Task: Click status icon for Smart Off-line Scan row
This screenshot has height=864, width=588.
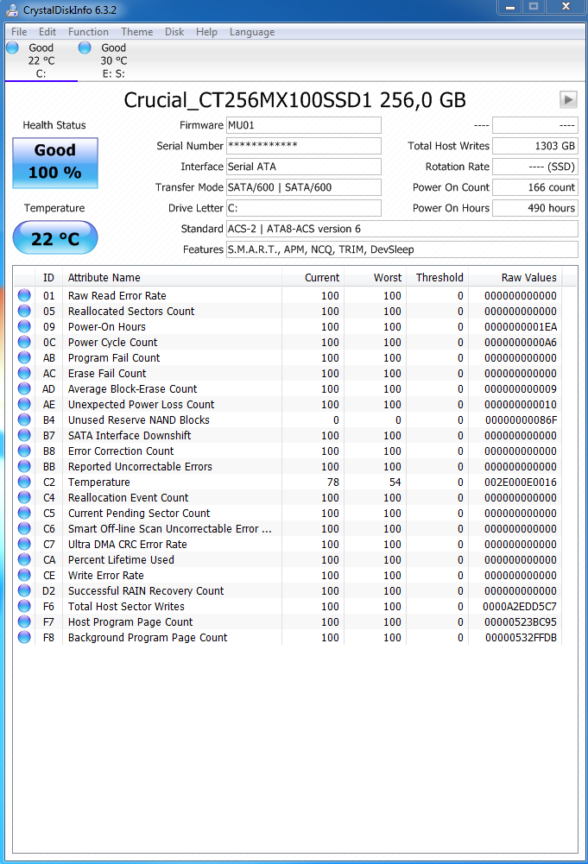Action: [24, 528]
